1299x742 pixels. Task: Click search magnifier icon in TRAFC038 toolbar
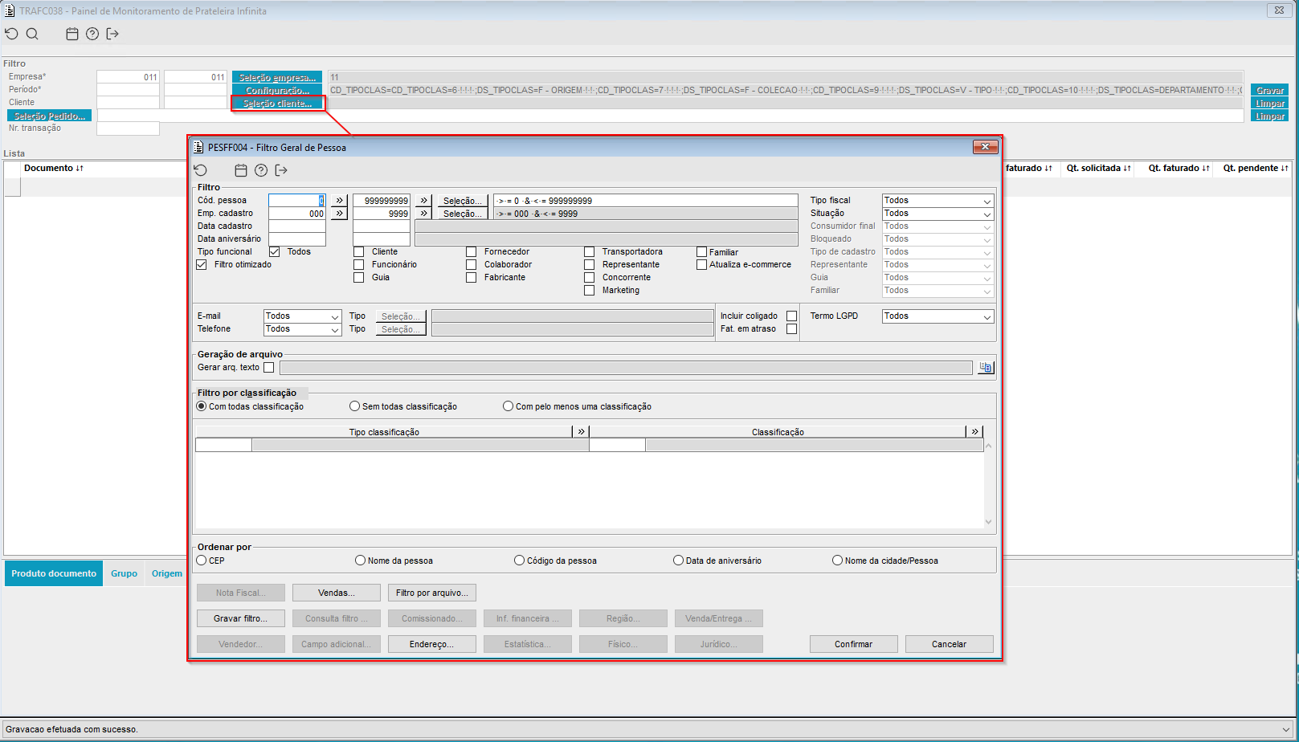point(32,34)
